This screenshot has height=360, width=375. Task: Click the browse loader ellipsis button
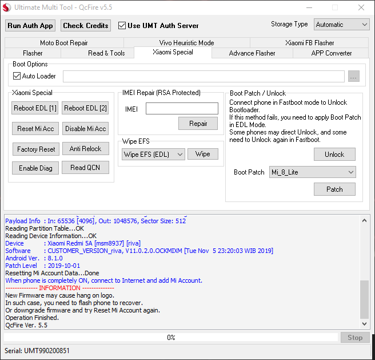click(x=354, y=76)
